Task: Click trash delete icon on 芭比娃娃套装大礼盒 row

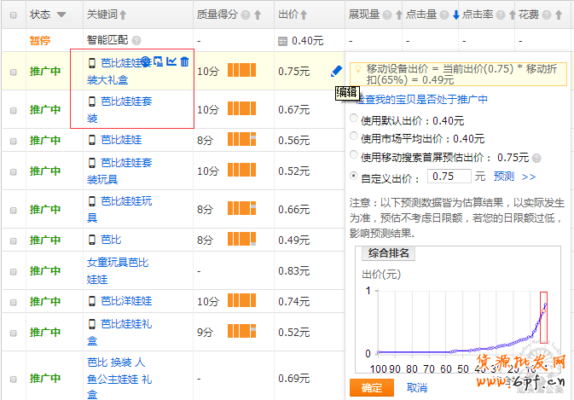Action: pos(185,61)
